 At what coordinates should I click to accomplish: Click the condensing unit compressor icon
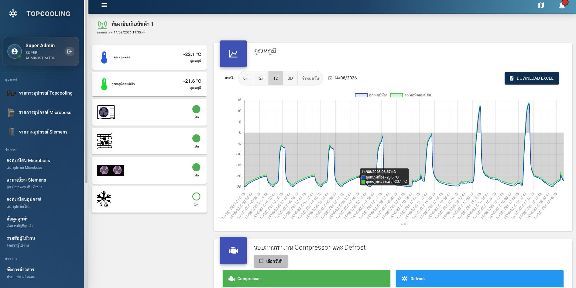[106, 112]
